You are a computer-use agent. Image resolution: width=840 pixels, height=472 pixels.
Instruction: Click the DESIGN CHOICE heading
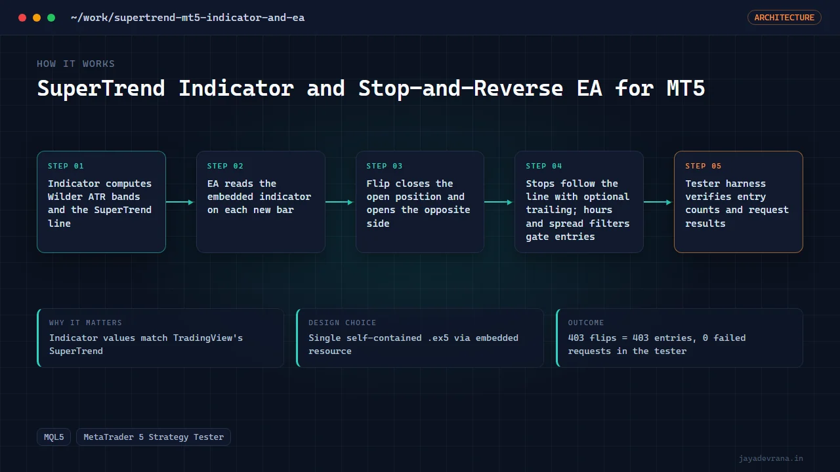pos(343,323)
